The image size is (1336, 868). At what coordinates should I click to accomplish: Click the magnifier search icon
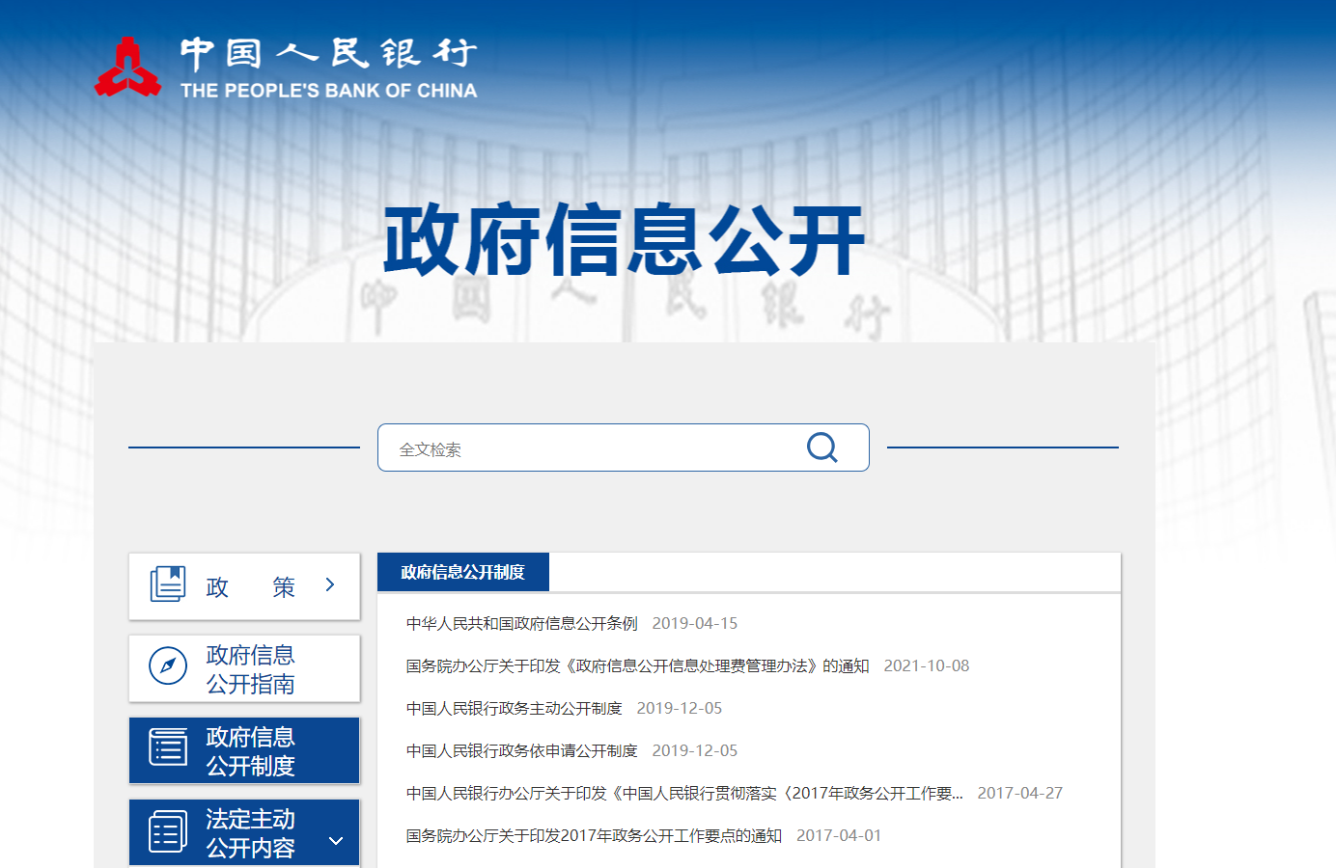(x=821, y=448)
